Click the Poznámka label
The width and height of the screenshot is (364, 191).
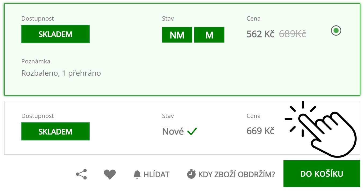pyautogui.click(x=36, y=61)
